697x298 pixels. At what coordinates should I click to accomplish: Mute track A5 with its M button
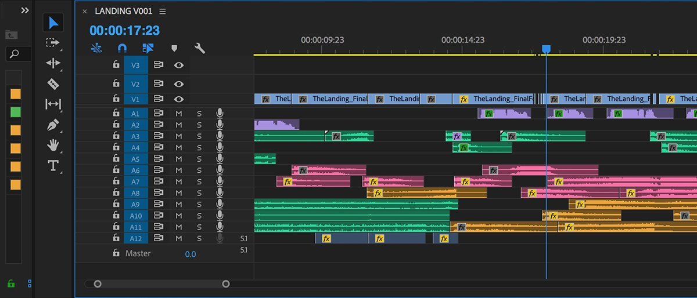point(179,159)
